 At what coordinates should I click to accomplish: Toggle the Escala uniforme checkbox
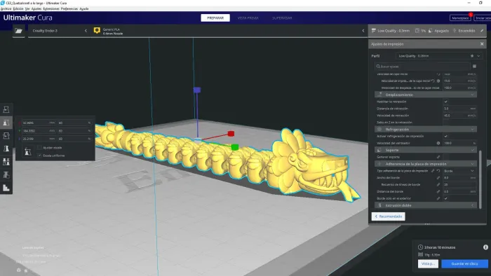(39, 156)
